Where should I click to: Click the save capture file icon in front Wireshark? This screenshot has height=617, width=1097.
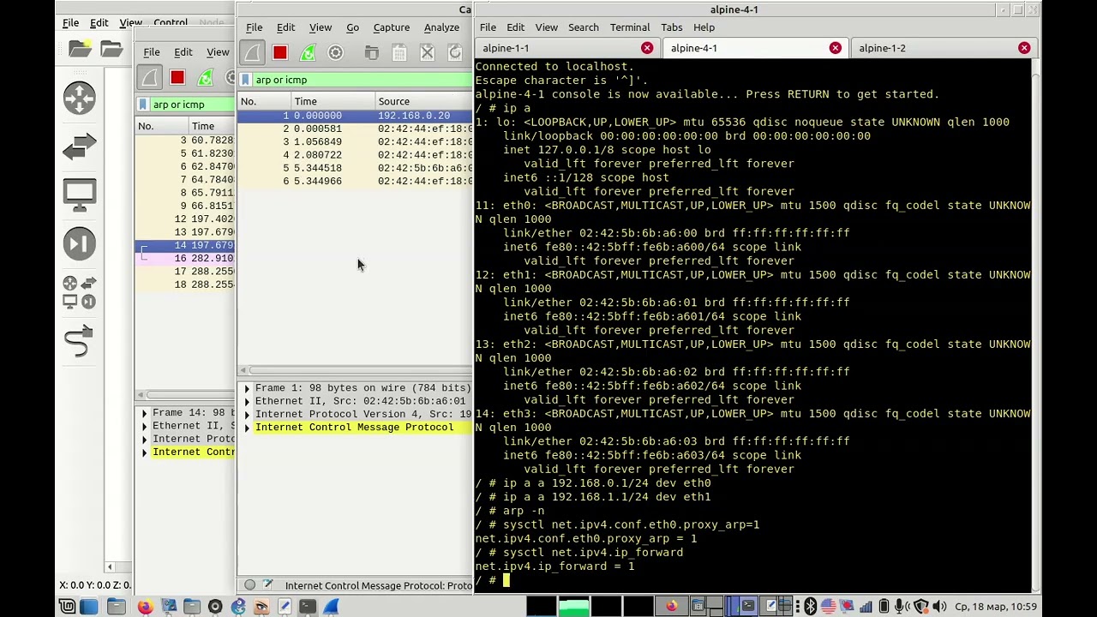coord(399,53)
